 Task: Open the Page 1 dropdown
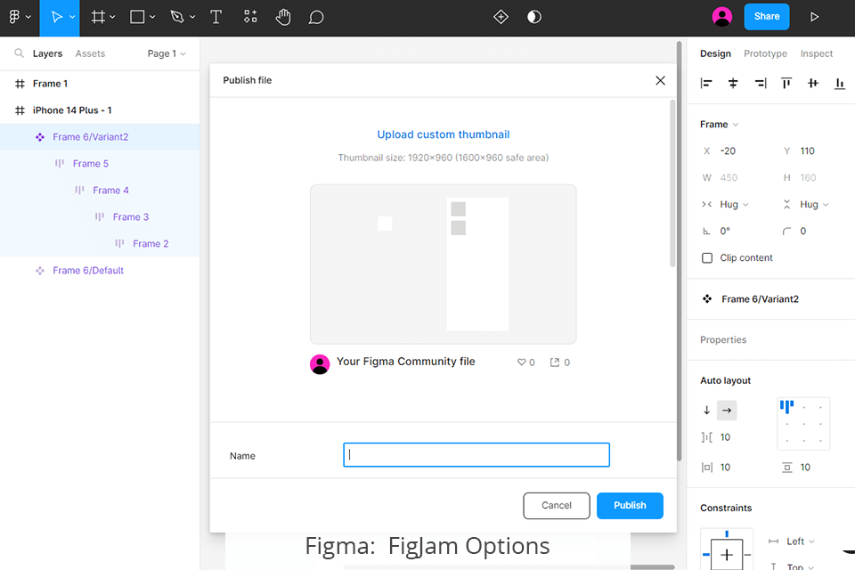click(167, 53)
